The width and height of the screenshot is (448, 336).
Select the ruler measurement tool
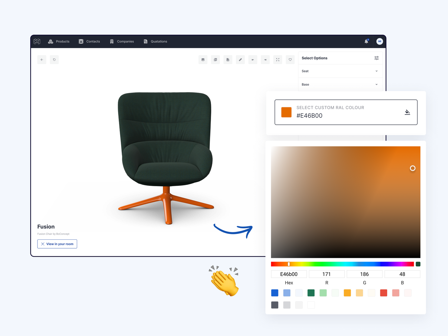[240, 60]
